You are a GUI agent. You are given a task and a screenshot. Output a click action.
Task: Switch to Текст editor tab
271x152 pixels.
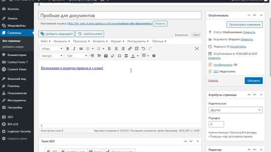pos(196,35)
